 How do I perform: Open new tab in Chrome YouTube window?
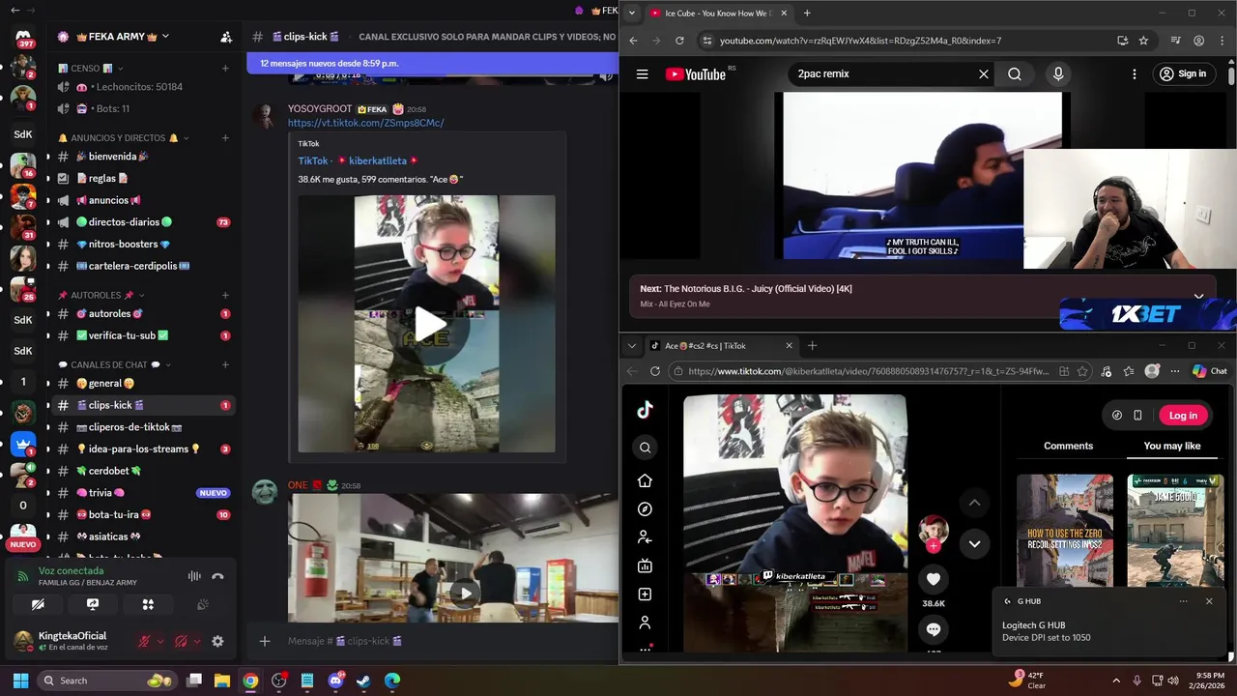click(x=807, y=14)
